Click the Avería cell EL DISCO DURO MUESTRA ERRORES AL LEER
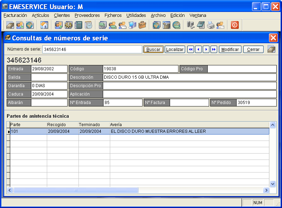282x208 pixels. [x=189, y=131]
